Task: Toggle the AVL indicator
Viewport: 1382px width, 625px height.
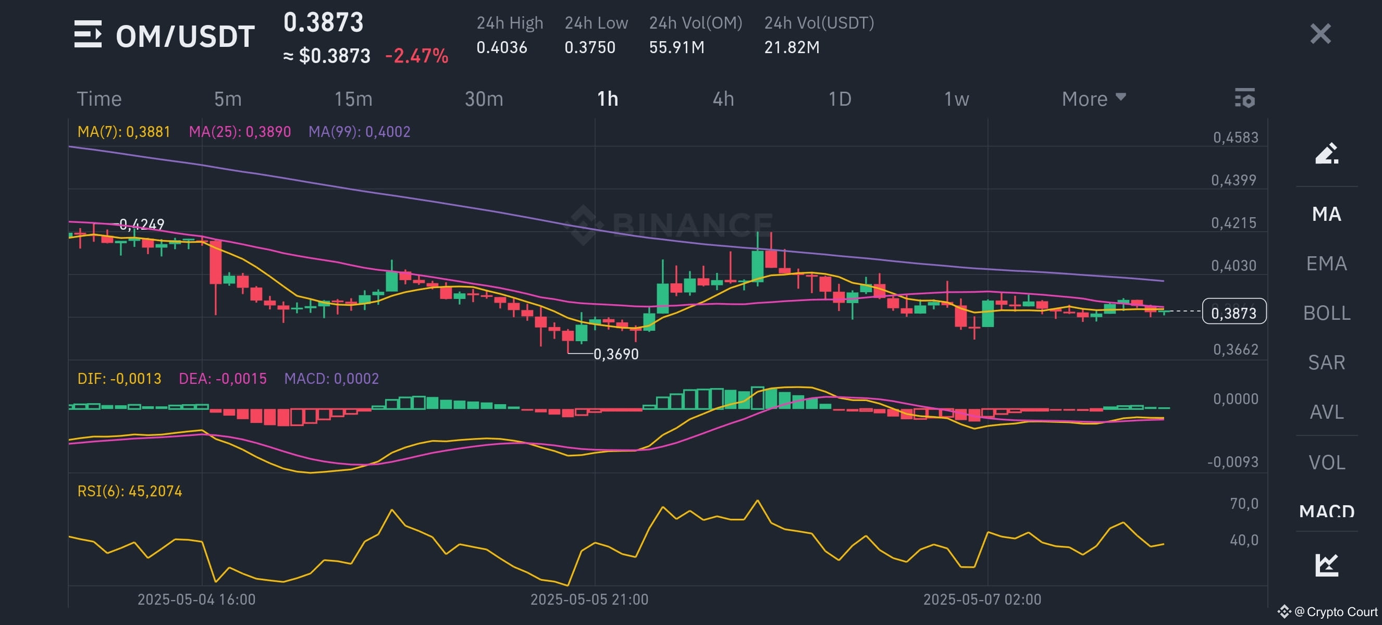Action: [1326, 411]
